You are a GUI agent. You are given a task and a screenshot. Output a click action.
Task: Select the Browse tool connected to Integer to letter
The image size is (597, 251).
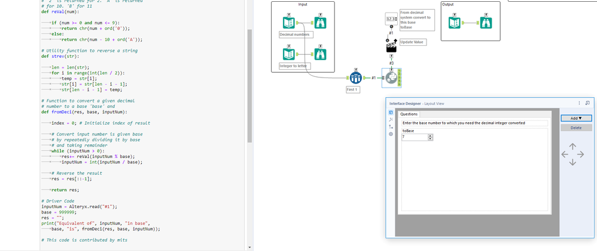pos(320,54)
